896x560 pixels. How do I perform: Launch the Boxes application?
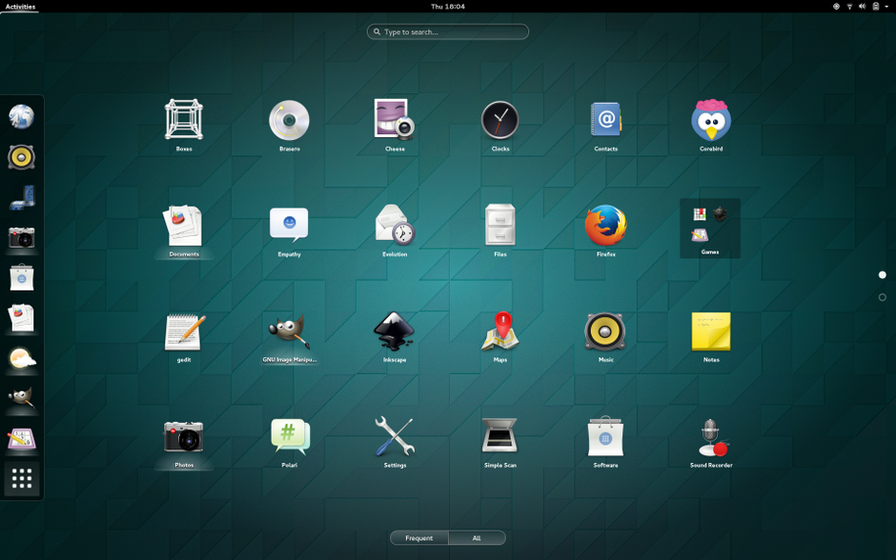(x=184, y=121)
